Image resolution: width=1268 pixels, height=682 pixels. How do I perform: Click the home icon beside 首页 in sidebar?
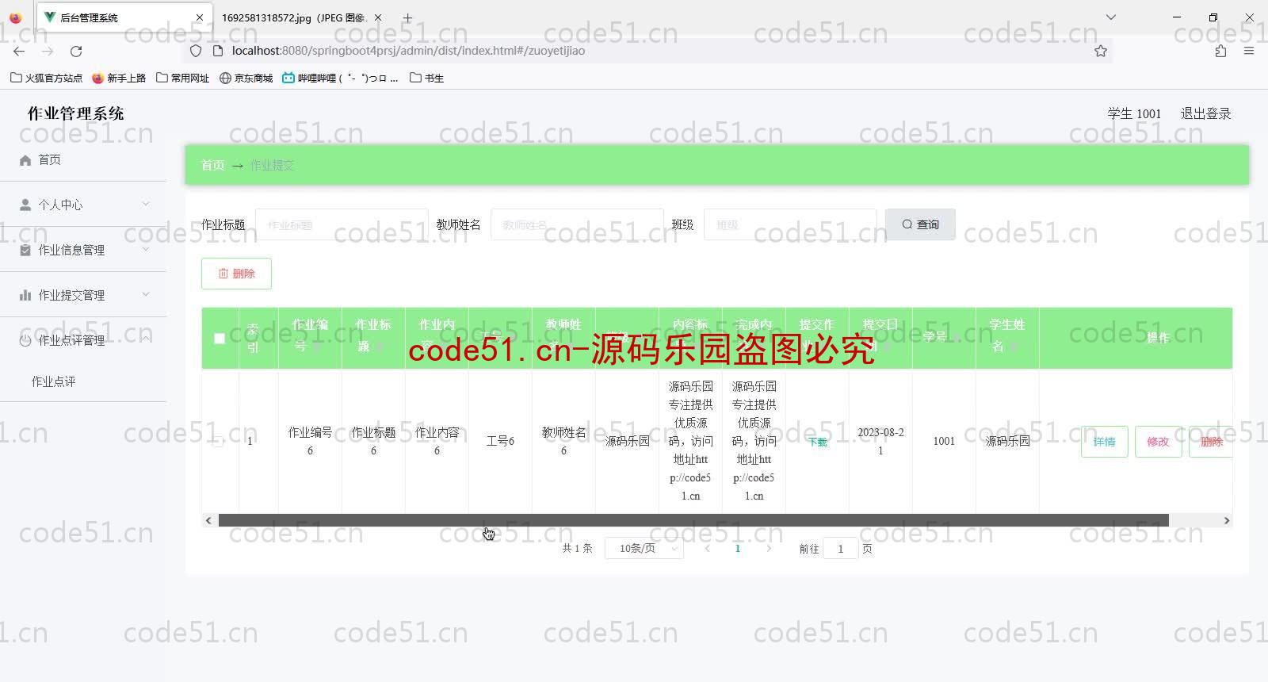(25, 160)
